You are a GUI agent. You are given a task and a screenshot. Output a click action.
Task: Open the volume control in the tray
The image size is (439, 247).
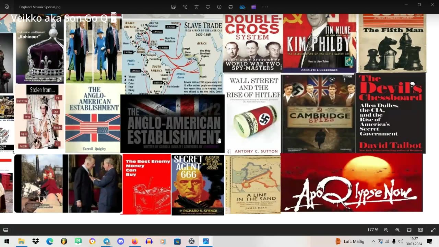[401, 242]
